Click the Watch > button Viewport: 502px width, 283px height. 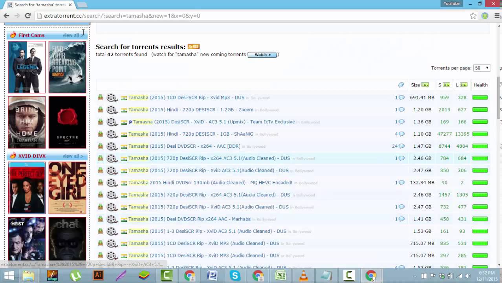(x=263, y=55)
